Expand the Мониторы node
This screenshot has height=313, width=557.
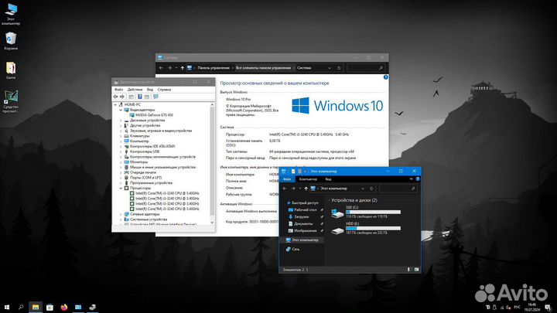click(x=121, y=162)
